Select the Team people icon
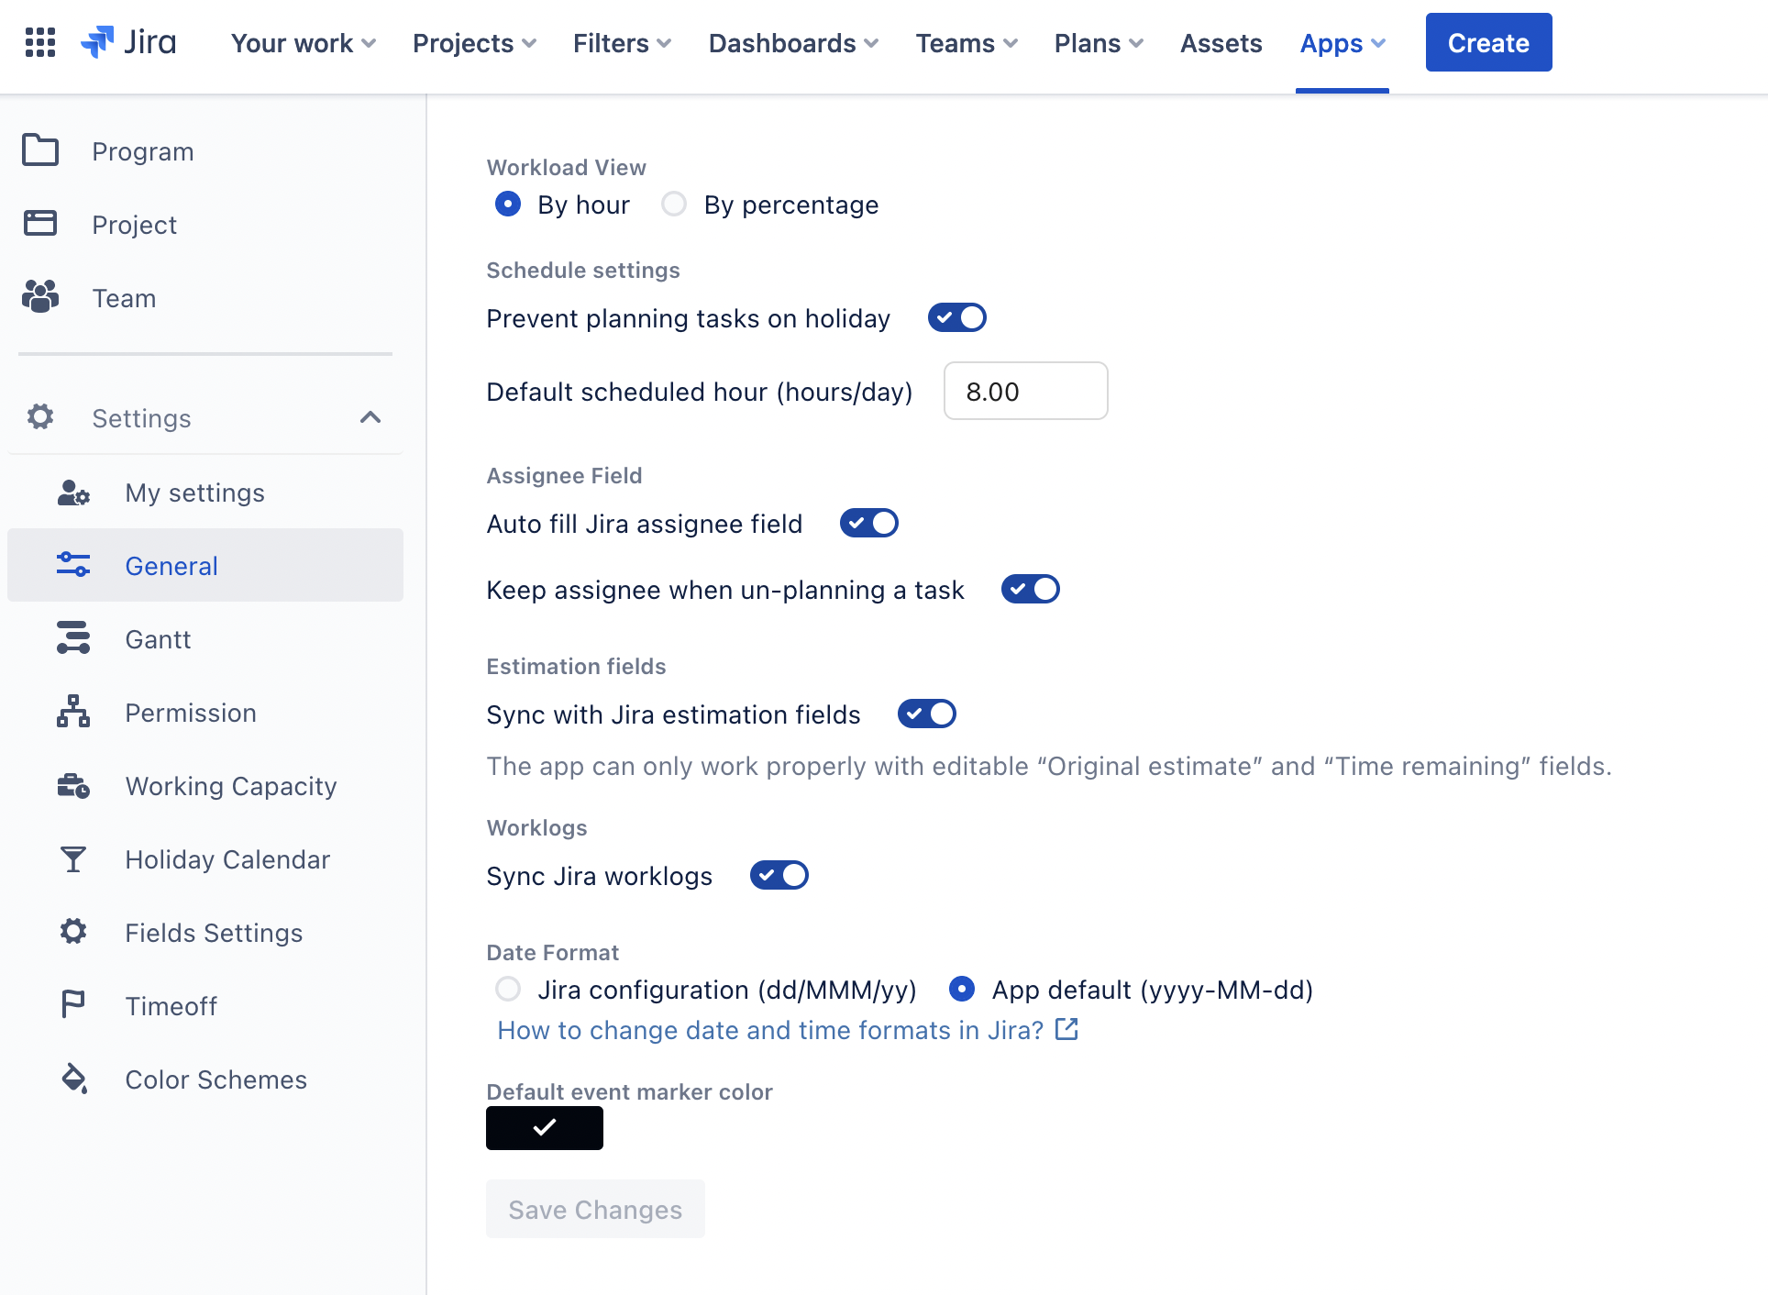Image resolution: width=1768 pixels, height=1295 pixels. click(x=40, y=297)
